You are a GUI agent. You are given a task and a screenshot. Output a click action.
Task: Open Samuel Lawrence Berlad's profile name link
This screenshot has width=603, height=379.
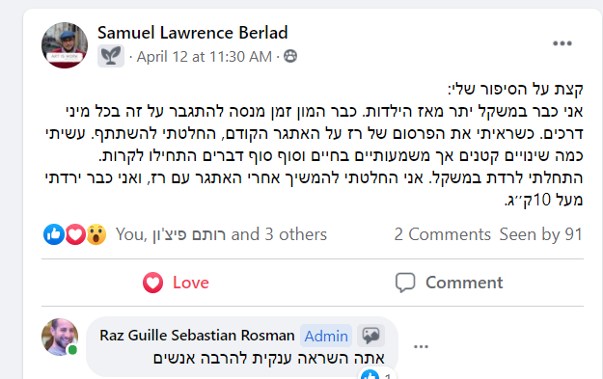[192, 33]
